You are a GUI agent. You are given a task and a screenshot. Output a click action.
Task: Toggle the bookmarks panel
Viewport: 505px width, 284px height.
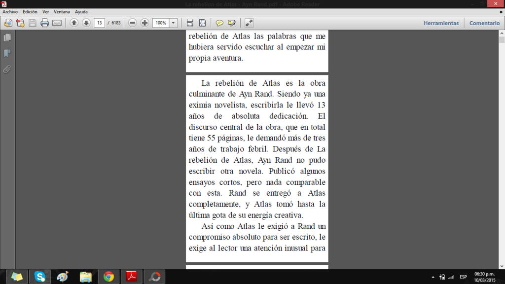click(x=7, y=53)
